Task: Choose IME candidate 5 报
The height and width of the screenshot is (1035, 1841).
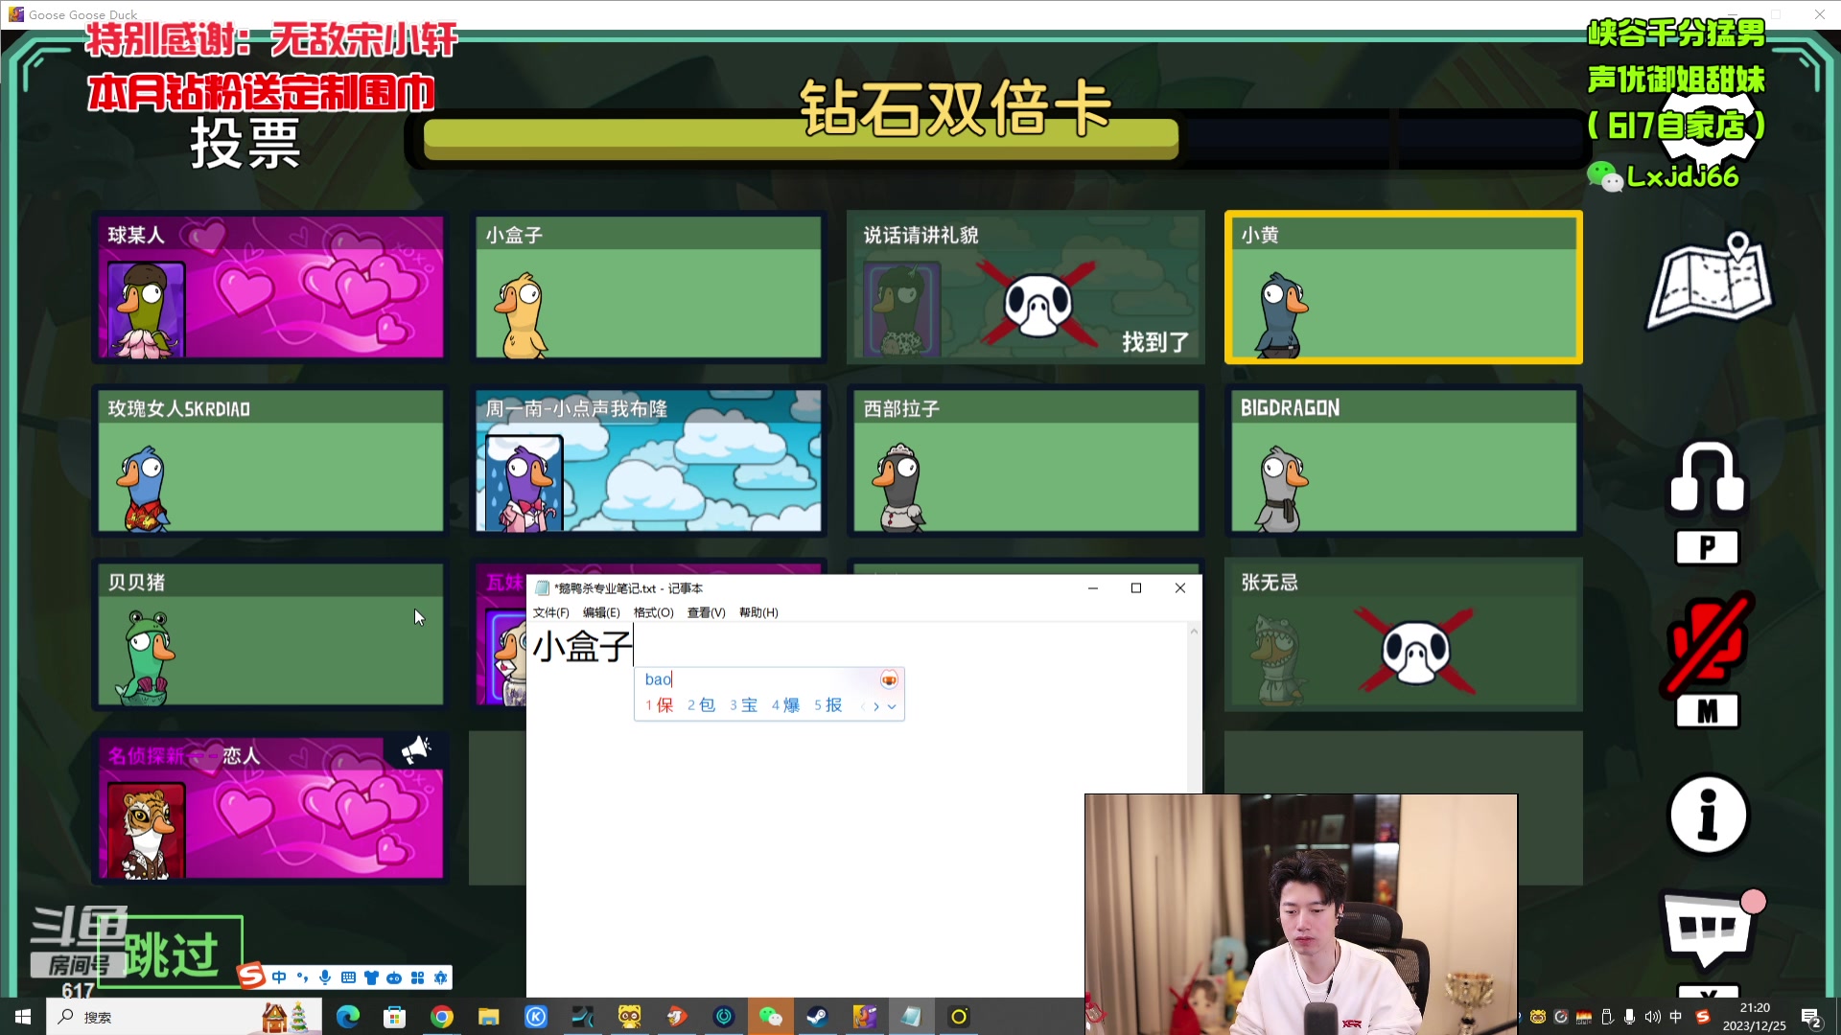Action: click(828, 705)
